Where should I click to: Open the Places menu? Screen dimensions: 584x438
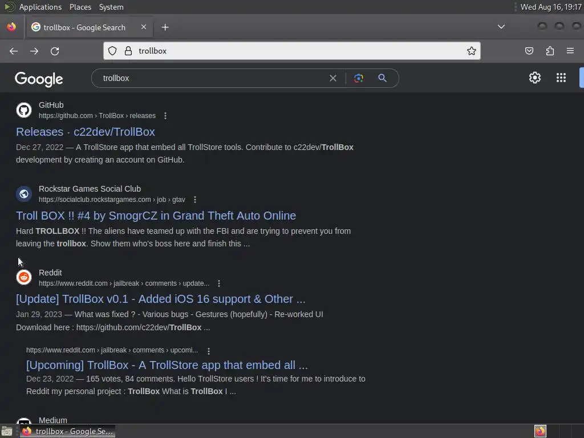tap(80, 7)
